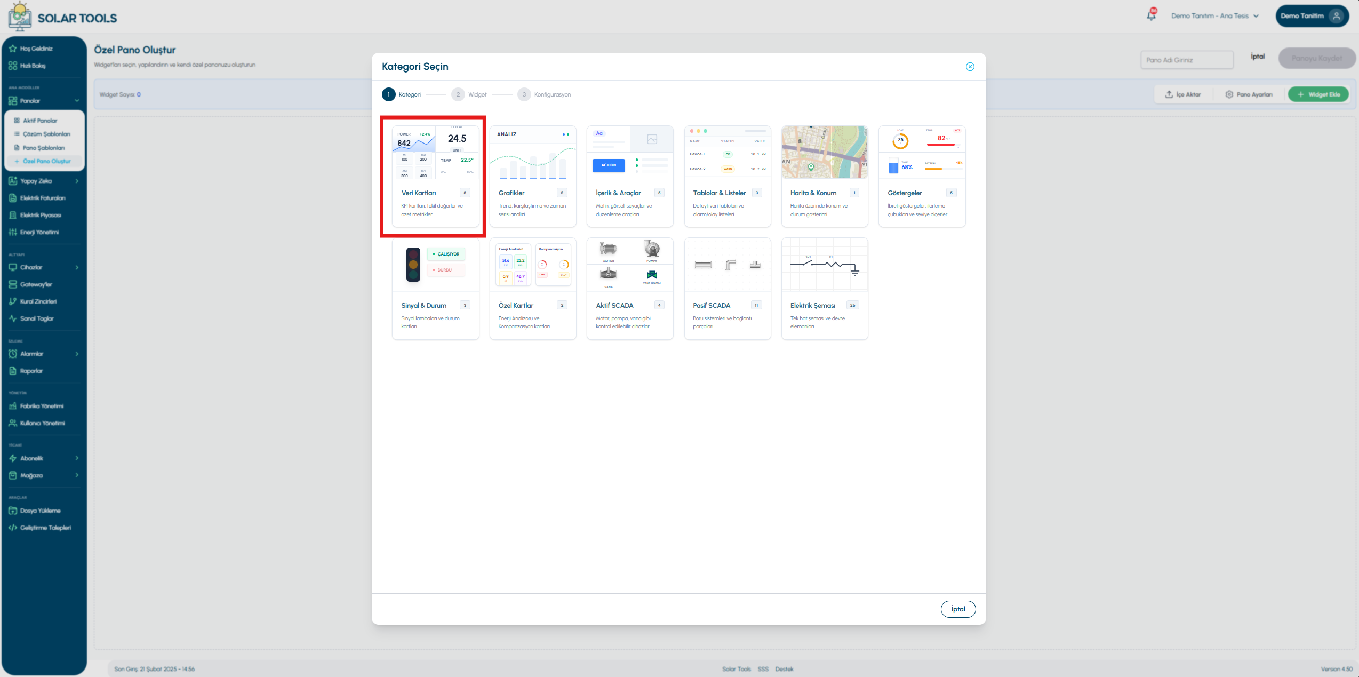This screenshot has height=677, width=1359.
Task: Click the Solar Tools logo
Action: [x=63, y=17]
